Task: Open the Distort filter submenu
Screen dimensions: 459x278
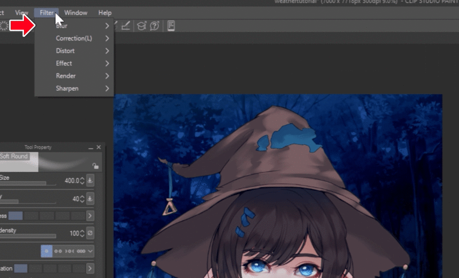Action: click(x=74, y=51)
